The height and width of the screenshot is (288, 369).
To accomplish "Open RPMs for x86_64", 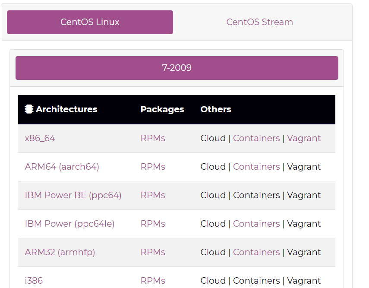I will [x=153, y=138].
